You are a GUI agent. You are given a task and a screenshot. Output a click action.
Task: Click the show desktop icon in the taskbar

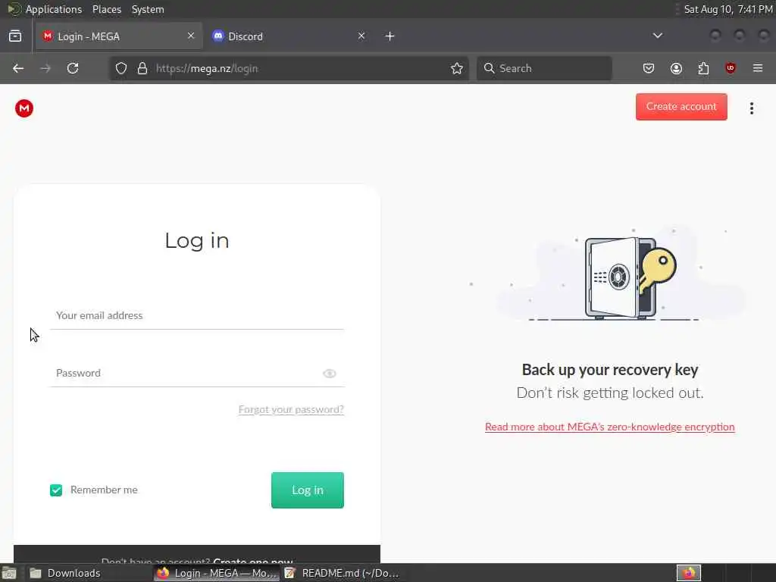(9, 573)
